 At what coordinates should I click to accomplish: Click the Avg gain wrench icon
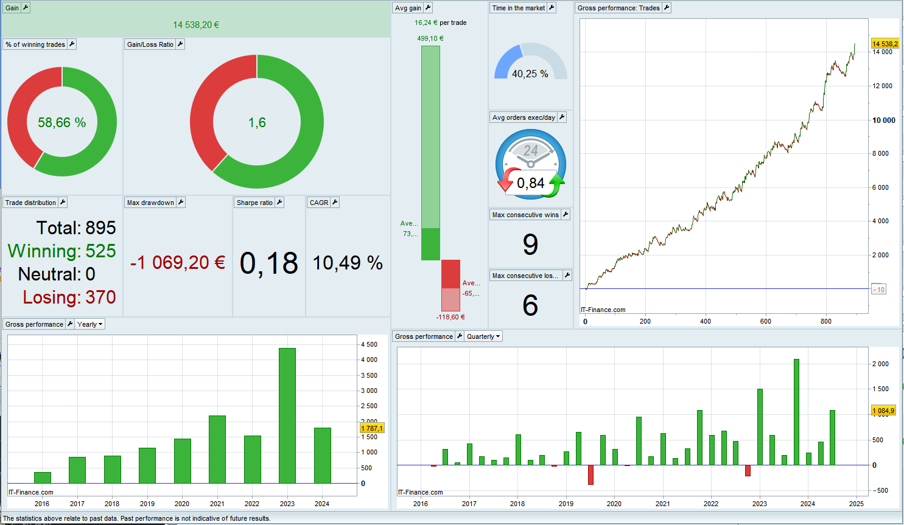[428, 8]
